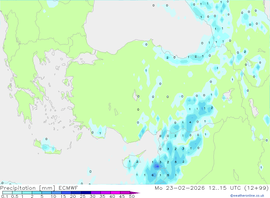Click the '35' legend scale label
Image resolution: width=270 pixels, height=198 pixels.
(102, 196)
